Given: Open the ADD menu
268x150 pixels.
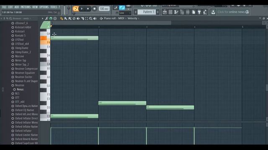Looking at the screenshot, I should [17, 7].
